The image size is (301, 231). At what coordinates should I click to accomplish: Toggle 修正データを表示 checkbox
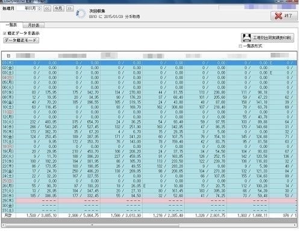(x=5, y=33)
